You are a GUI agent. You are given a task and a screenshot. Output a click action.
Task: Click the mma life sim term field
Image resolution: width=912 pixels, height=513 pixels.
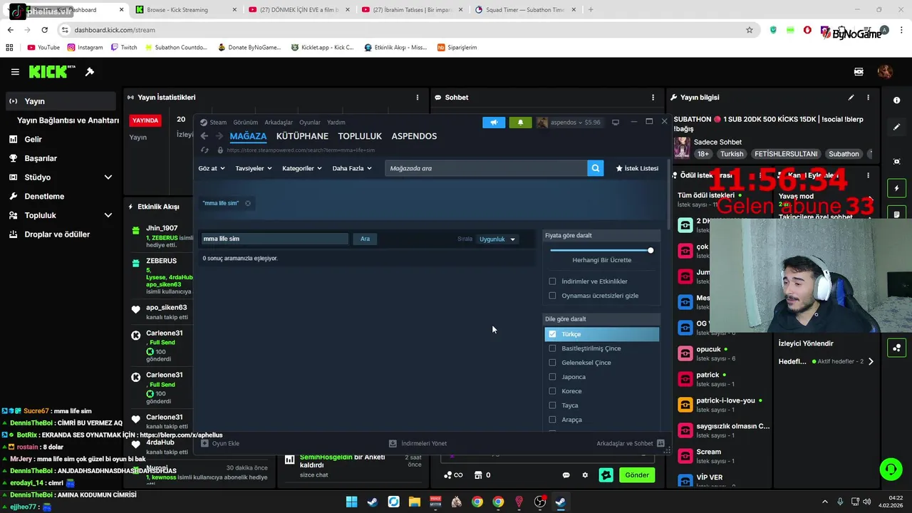(274, 239)
